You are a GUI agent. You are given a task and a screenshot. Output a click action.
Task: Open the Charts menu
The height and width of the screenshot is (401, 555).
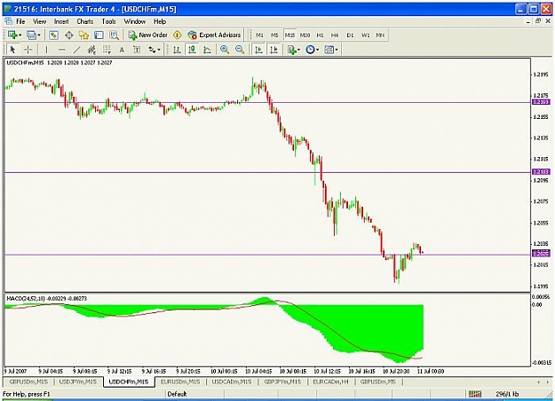85,21
